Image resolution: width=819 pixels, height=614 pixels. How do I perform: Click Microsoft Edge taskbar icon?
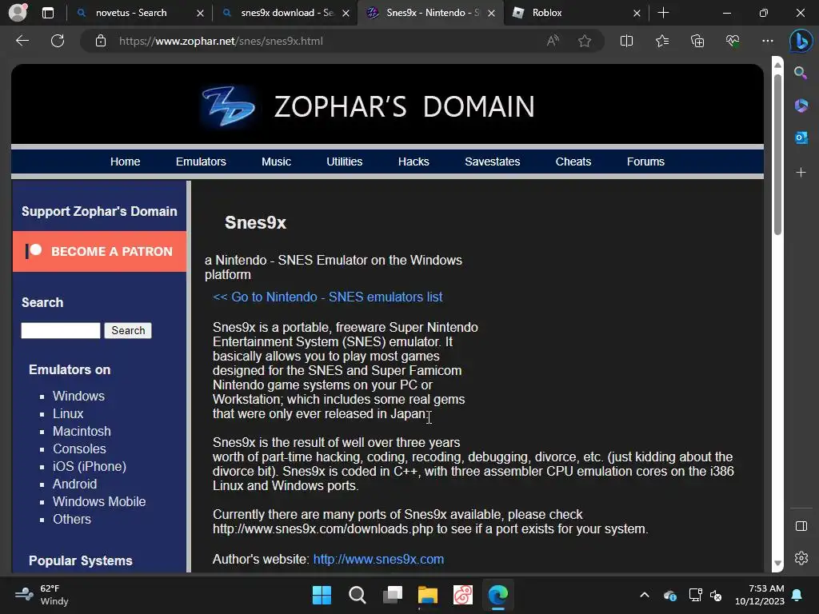coord(497,595)
